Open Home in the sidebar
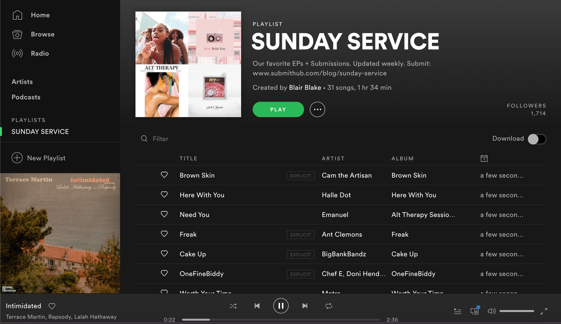Viewport: 561px width, 324px height. (x=40, y=15)
